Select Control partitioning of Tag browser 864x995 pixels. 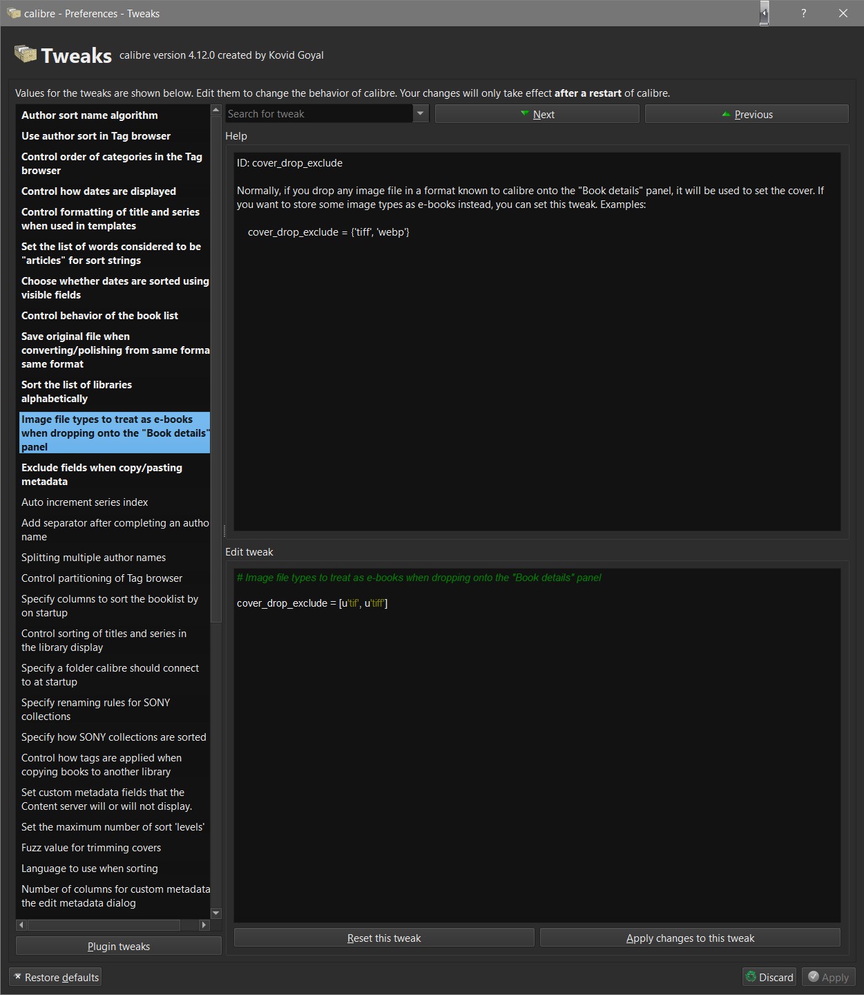115,578
